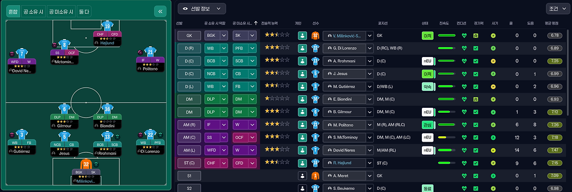572x192 pixels.
Task: Click the condition heart icon for Milinković-Savić
Action: point(464,35)
